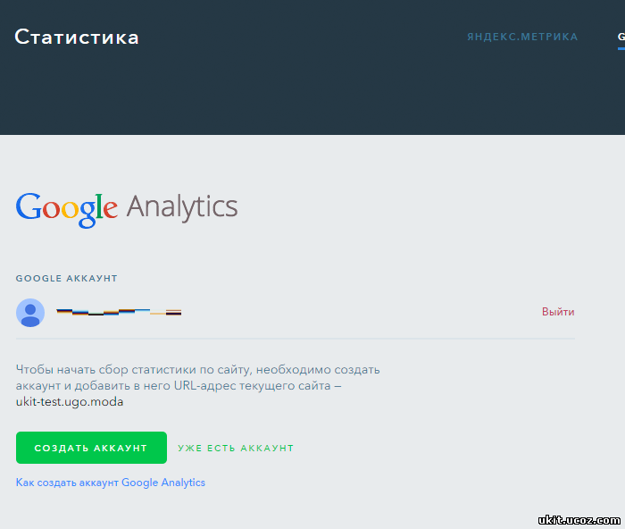Click the Google аккаунт section label
The height and width of the screenshot is (529, 625).
[x=67, y=278]
